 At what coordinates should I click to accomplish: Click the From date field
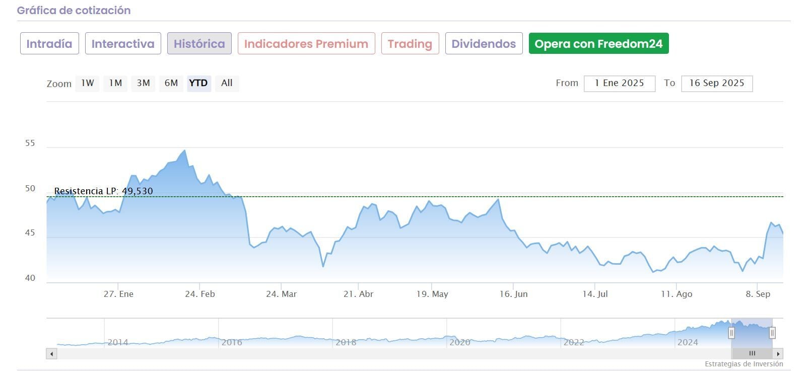(619, 84)
